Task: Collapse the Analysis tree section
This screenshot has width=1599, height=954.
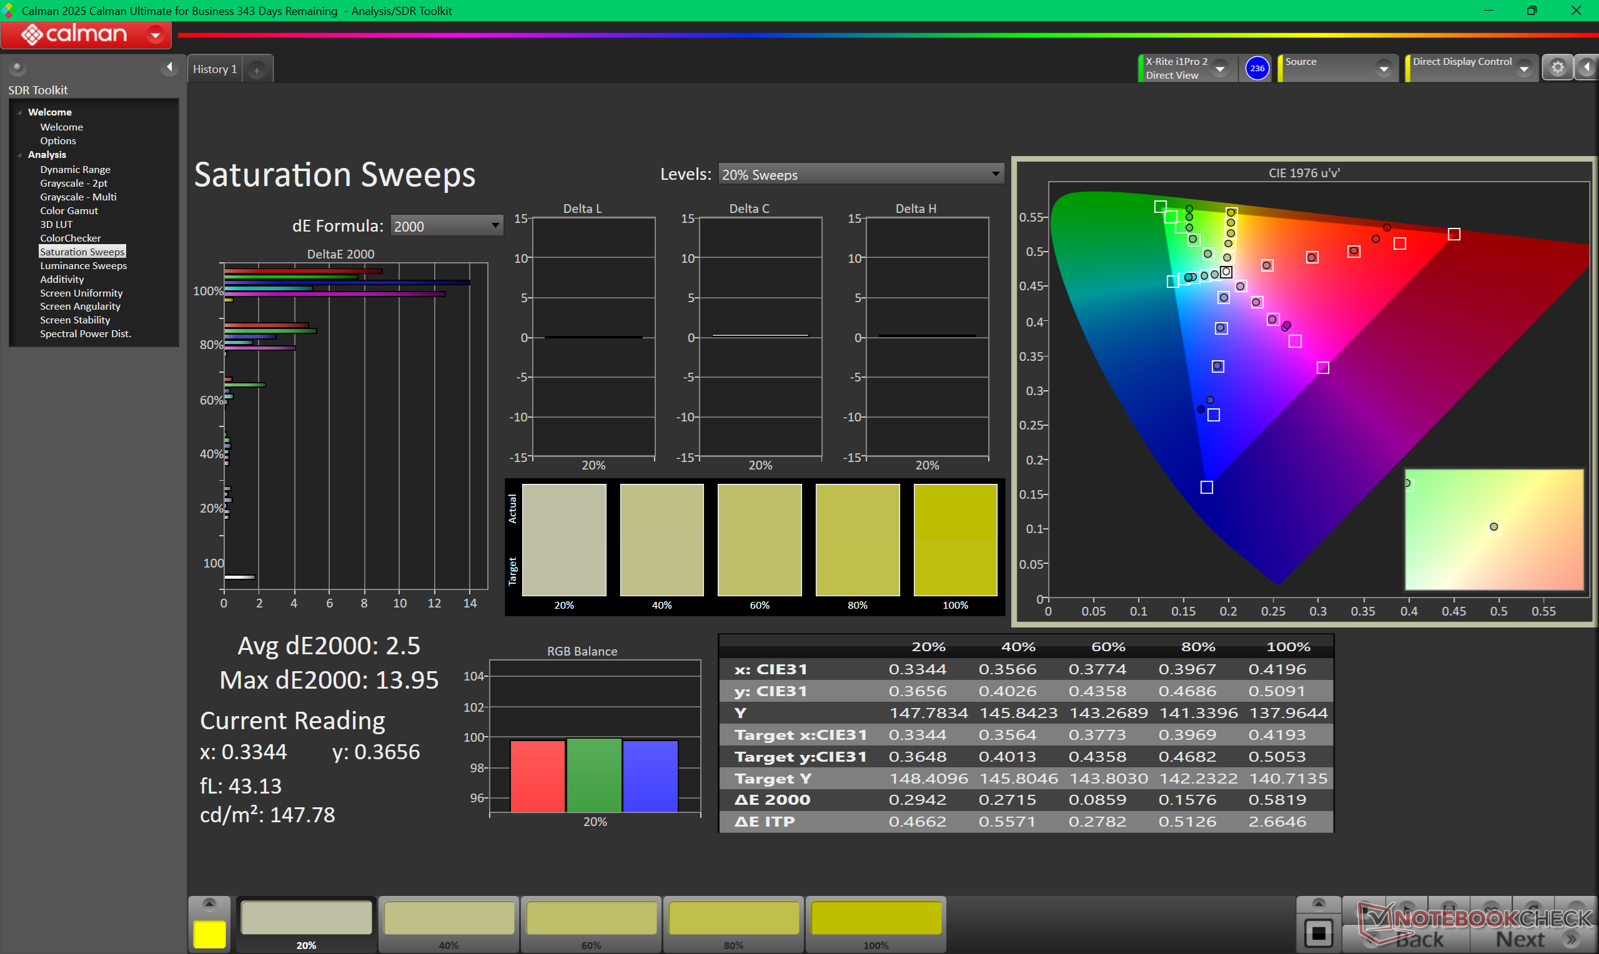Action: click(20, 155)
